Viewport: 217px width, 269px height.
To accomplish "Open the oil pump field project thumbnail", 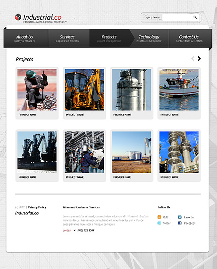I will point(132,152).
